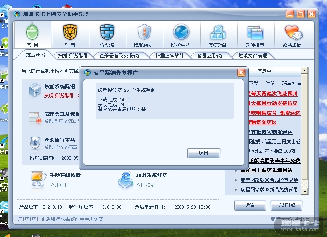Open 软件推荐 windows icon

pyautogui.click(x=255, y=33)
